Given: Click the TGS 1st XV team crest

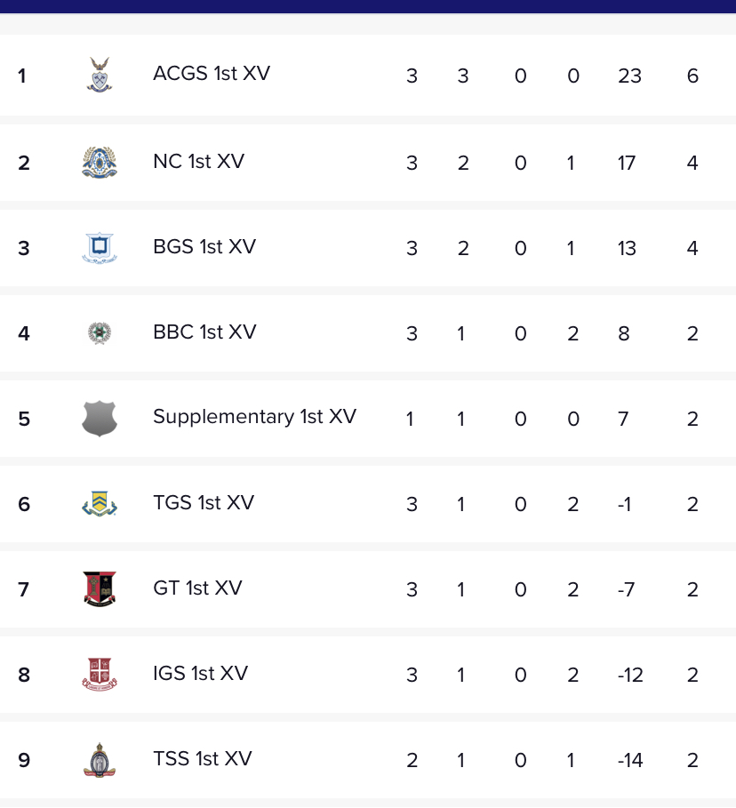Looking at the screenshot, I should coord(100,503).
